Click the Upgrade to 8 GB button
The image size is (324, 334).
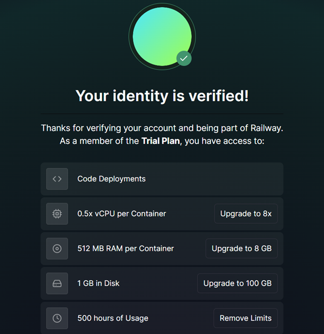[242, 248]
